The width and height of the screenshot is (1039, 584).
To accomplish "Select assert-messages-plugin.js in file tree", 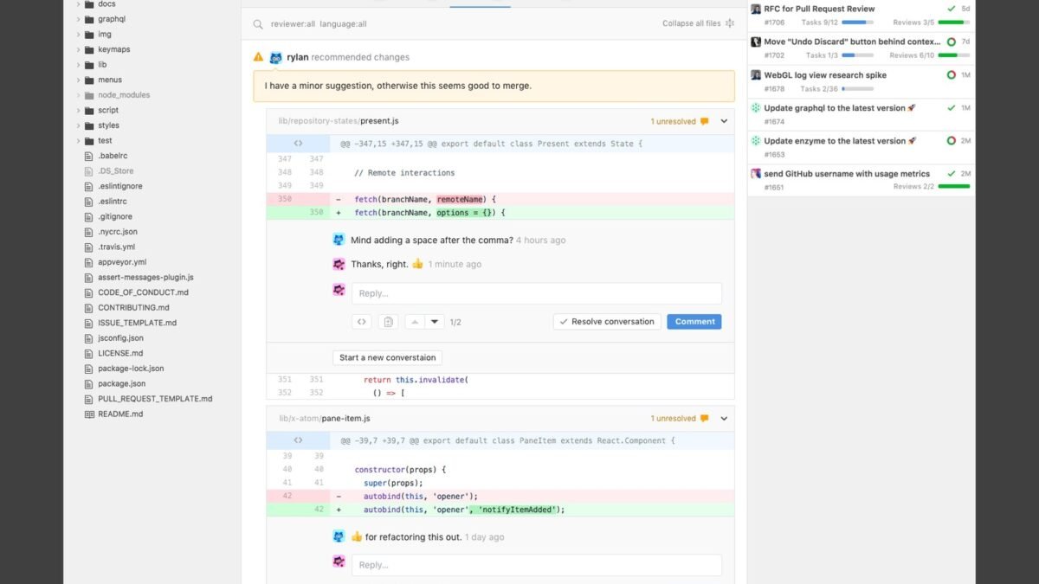I will [x=145, y=277].
